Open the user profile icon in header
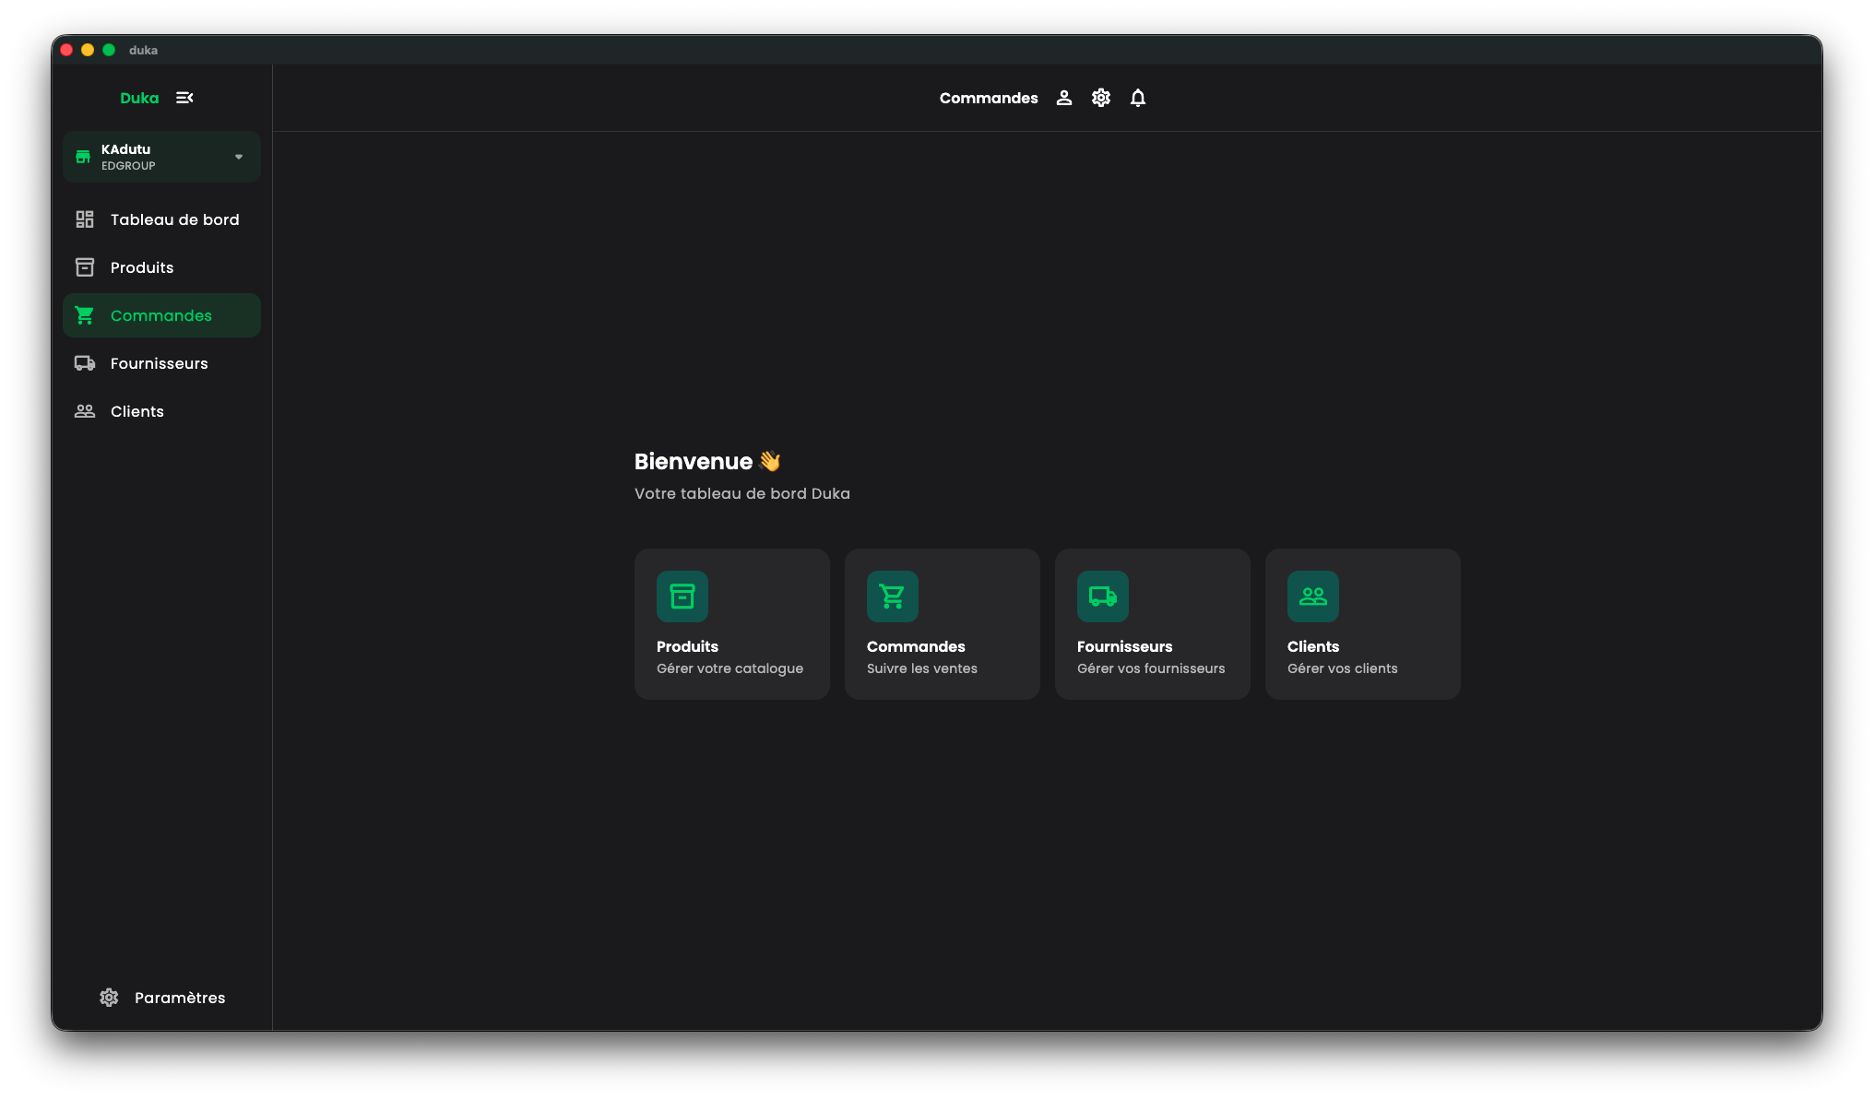 click(x=1063, y=98)
